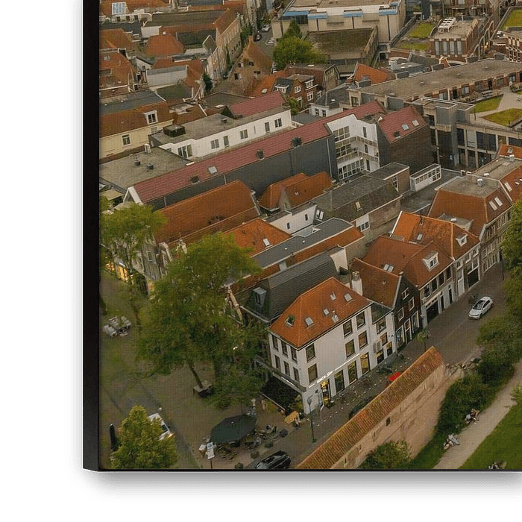Click the small tree at bottom left
This screenshot has height=522, width=522.
pos(142,441)
